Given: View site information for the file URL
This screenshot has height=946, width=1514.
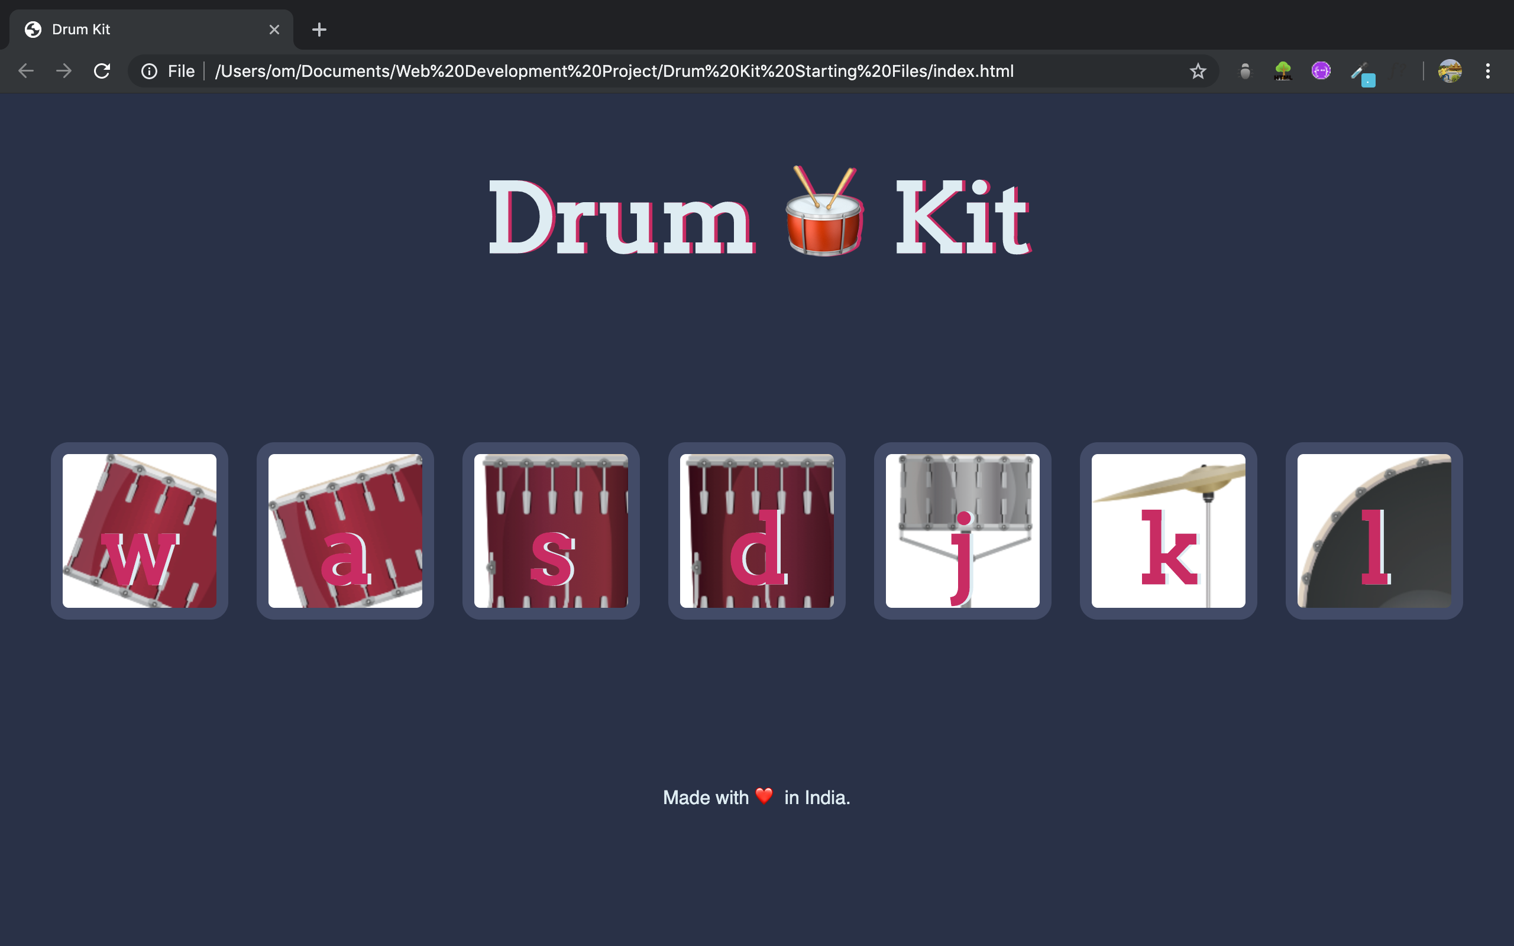Looking at the screenshot, I should (149, 72).
